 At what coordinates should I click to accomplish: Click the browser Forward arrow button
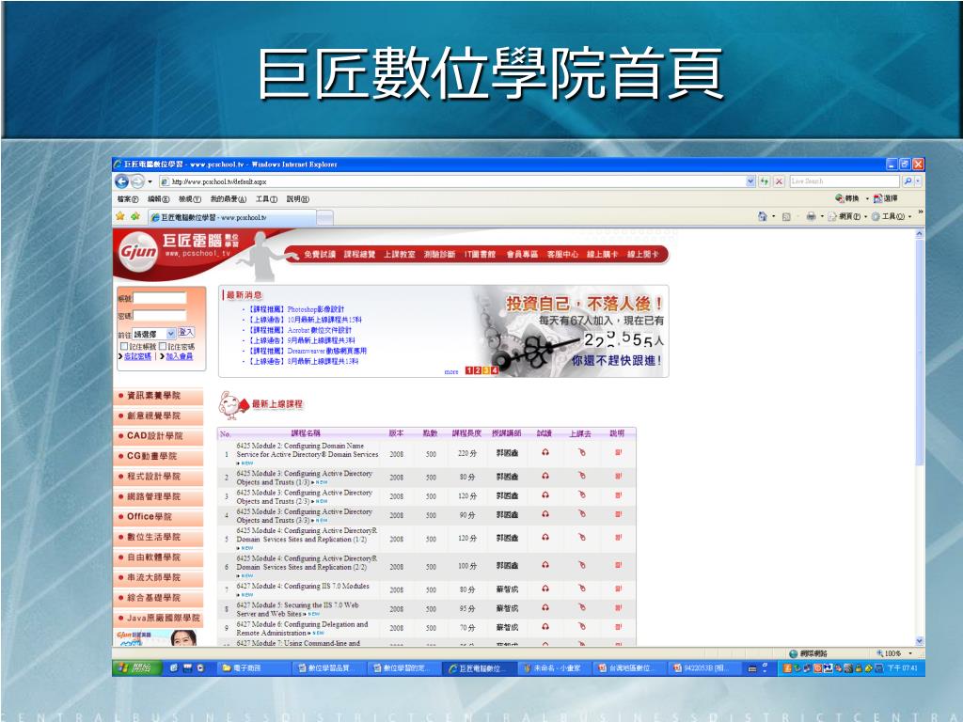pyautogui.click(x=137, y=181)
